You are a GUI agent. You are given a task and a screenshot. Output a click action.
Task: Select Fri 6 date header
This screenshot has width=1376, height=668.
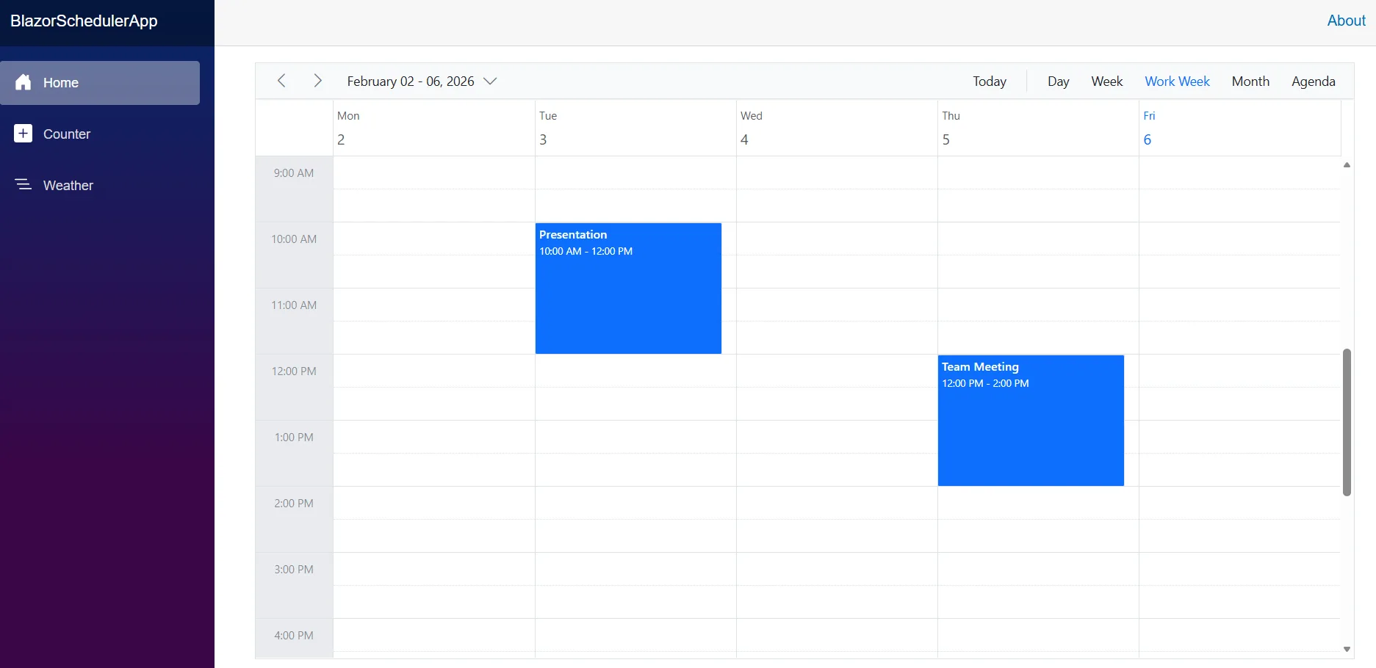[x=1239, y=128]
